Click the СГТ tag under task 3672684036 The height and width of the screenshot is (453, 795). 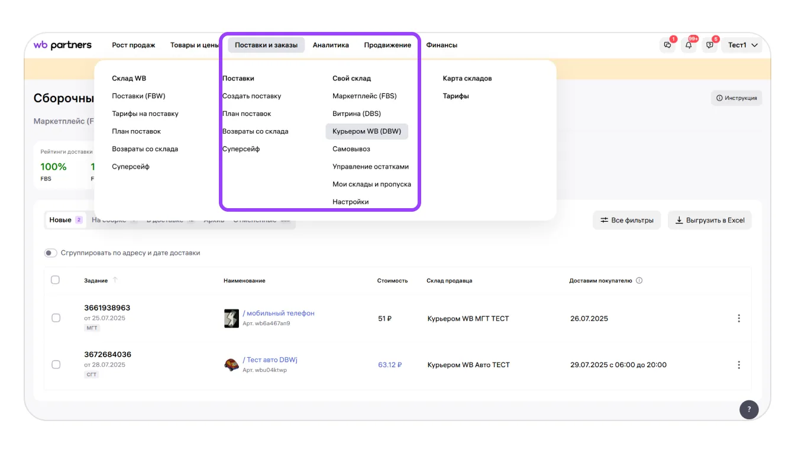coord(92,374)
